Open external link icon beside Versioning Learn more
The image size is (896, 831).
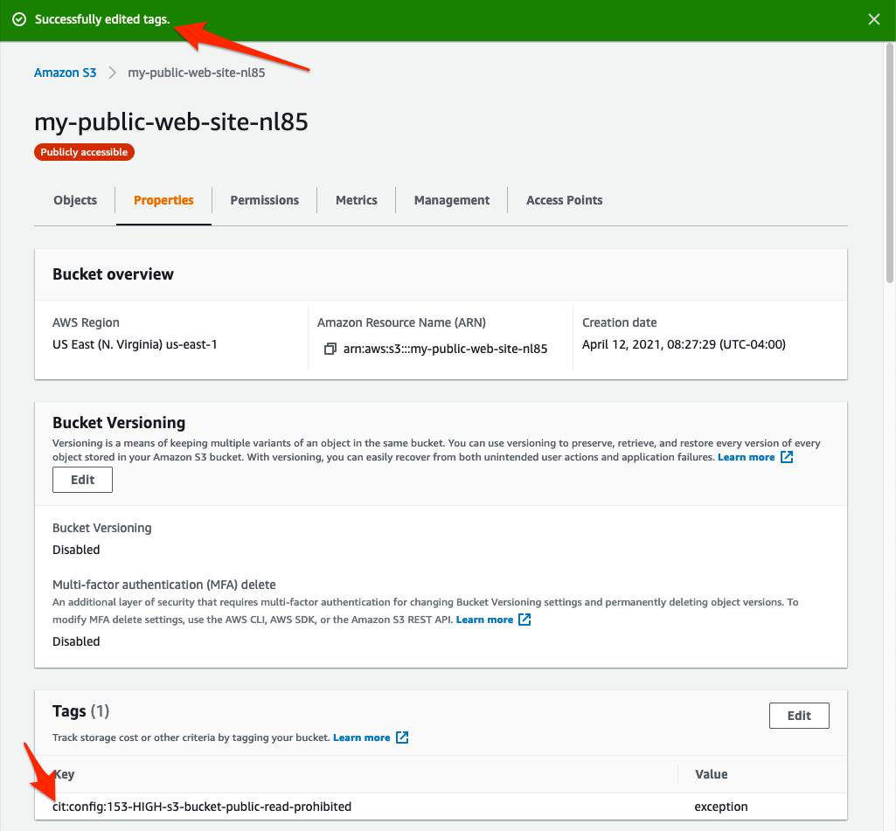[x=787, y=457]
